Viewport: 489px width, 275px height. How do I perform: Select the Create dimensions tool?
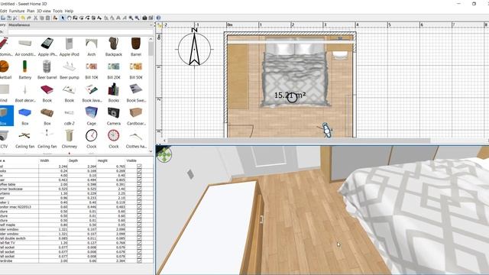(93, 18)
